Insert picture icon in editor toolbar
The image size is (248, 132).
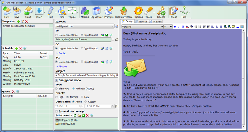(234, 27)
